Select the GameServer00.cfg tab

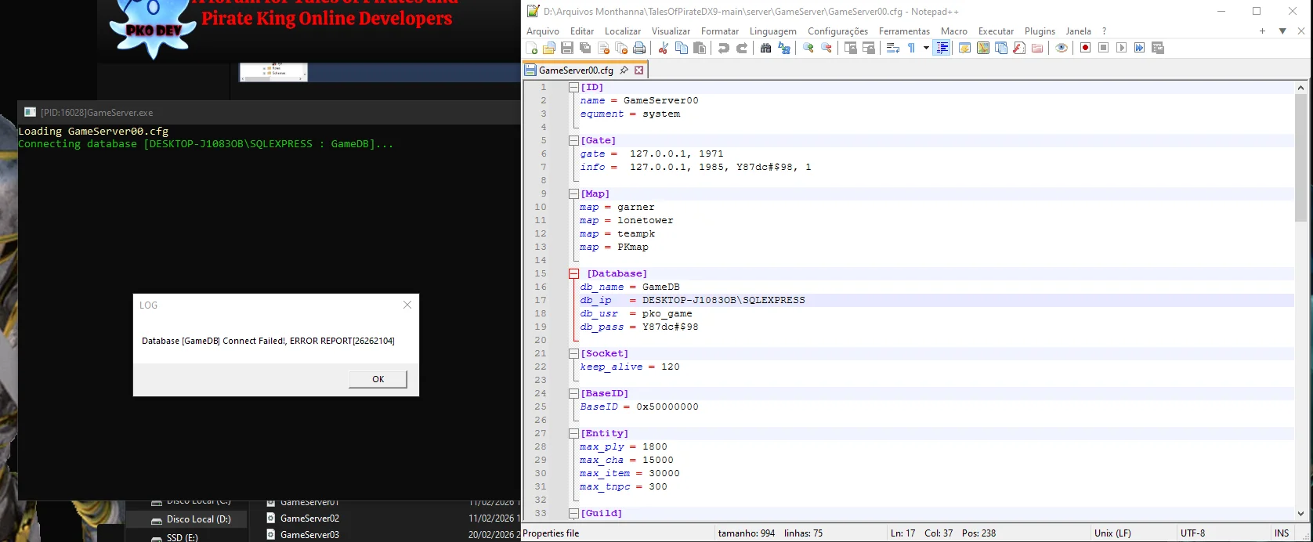(576, 70)
